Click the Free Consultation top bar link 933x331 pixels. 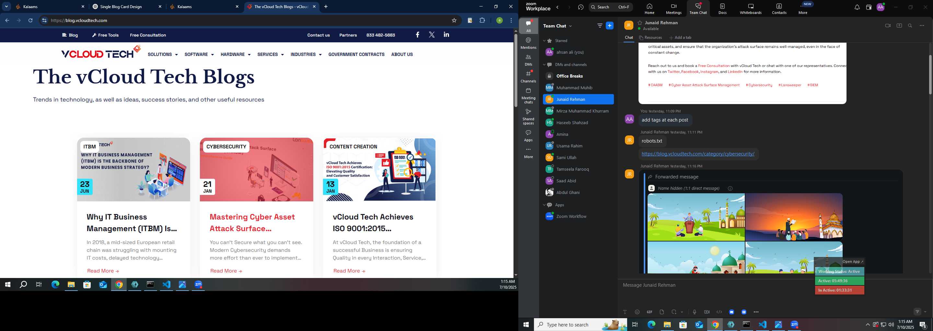click(x=148, y=35)
